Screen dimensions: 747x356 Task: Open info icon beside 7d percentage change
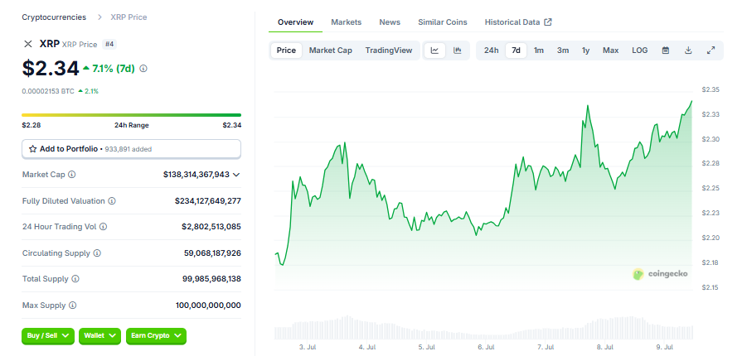tap(143, 69)
